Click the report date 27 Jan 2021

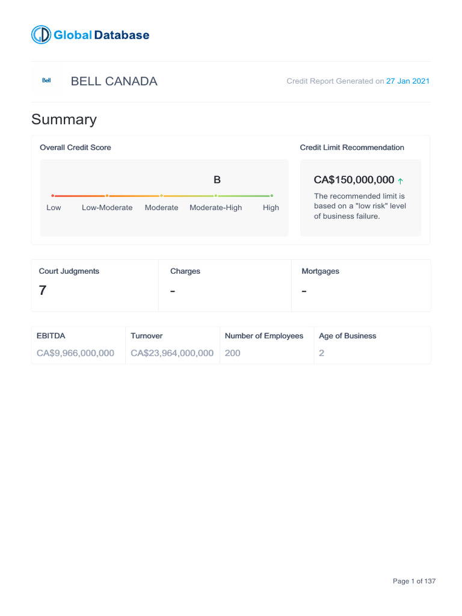coord(408,81)
